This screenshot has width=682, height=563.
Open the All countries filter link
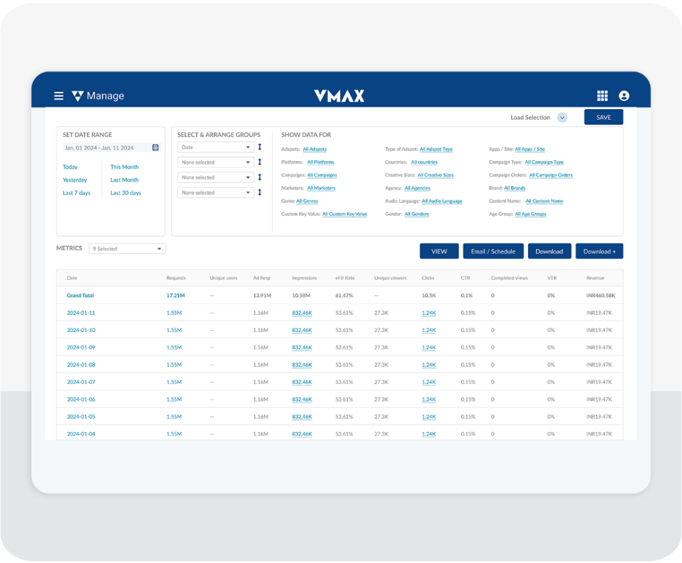pos(424,162)
